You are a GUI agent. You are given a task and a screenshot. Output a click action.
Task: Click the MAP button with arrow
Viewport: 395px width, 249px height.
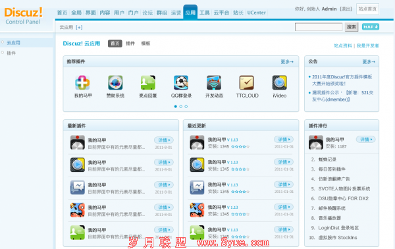[x=371, y=27]
